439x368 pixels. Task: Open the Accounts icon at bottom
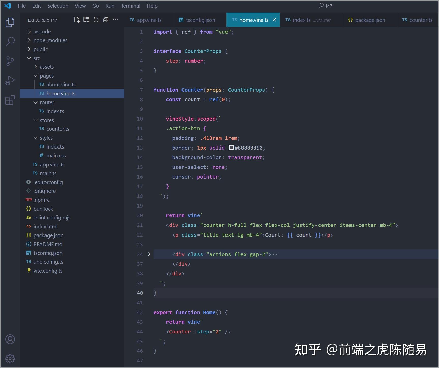pyautogui.click(x=10, y=339)
